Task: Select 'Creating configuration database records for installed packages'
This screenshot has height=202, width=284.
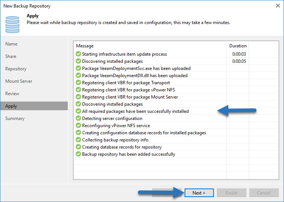Action: (x=144, y=133)
